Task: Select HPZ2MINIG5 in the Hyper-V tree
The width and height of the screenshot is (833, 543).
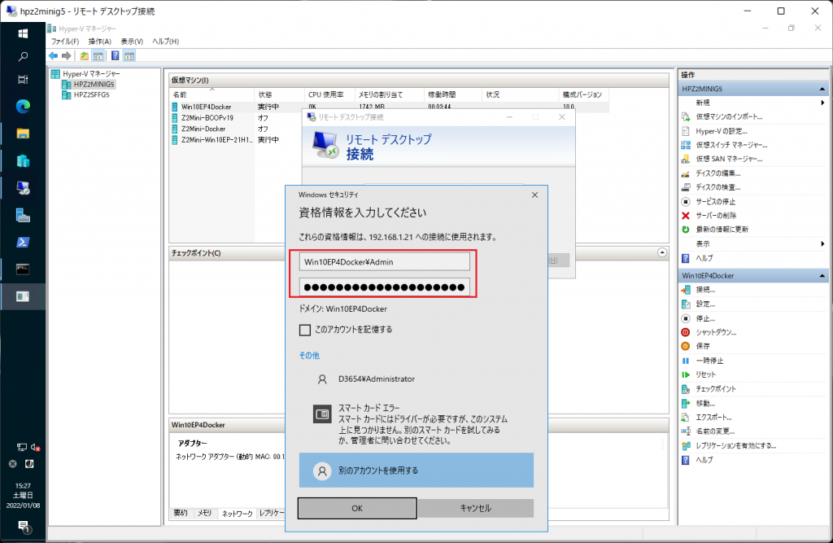Action: click(x=94, y=84)
